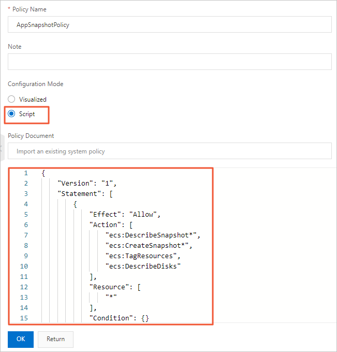
Task: Collapse the left side panel handle
Action: (x=2, y=149)
